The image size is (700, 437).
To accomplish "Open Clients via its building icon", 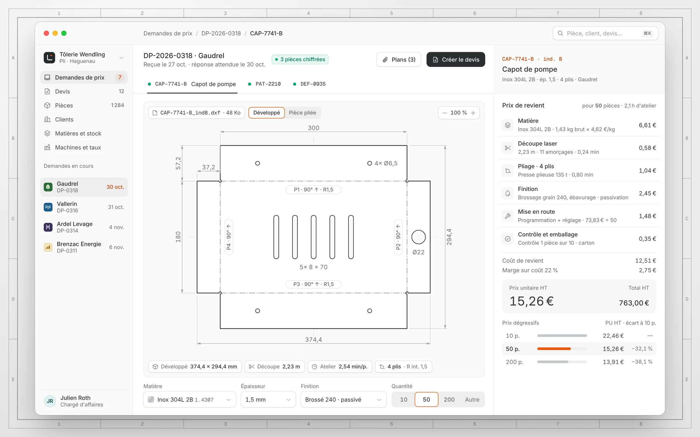I will pyautogui.click(x=47, y=119).
